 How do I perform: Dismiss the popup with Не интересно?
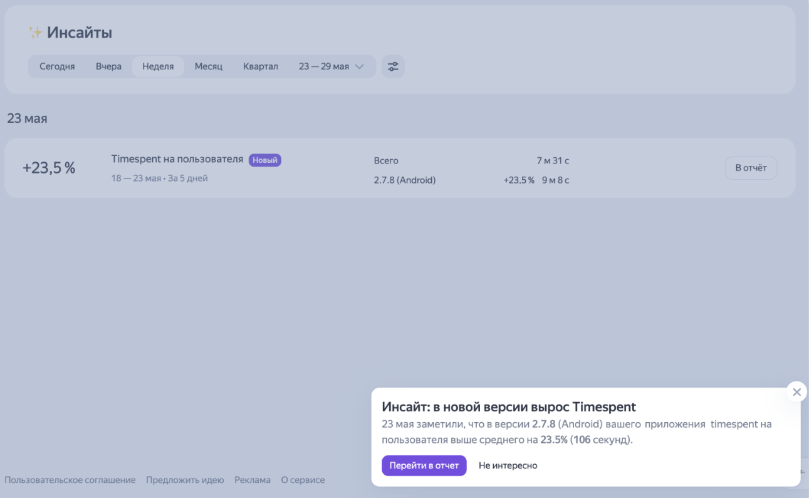[x=508, y=465]
